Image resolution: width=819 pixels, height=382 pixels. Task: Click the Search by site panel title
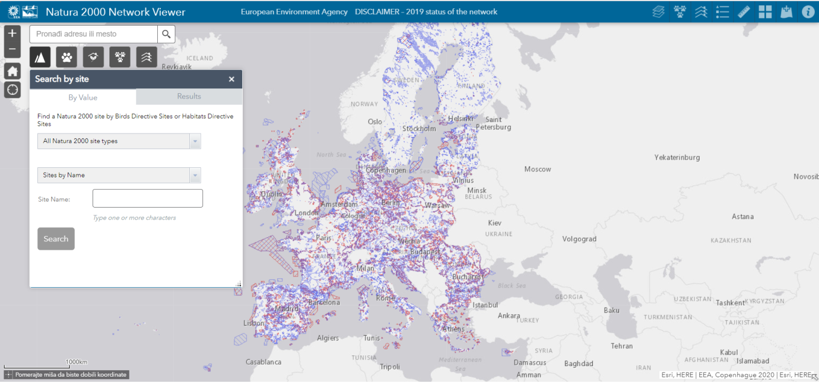click(x=62, y=79)
